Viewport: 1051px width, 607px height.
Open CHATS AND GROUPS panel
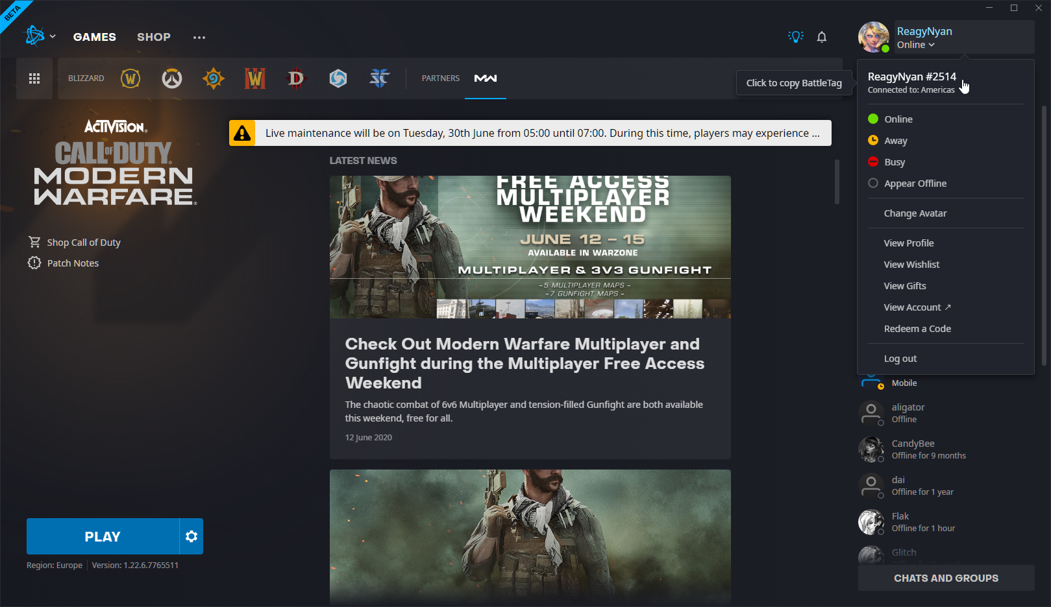[946, 578]
